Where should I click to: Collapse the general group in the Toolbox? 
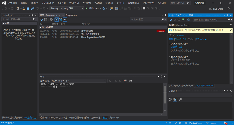click(x=3, y=23)
